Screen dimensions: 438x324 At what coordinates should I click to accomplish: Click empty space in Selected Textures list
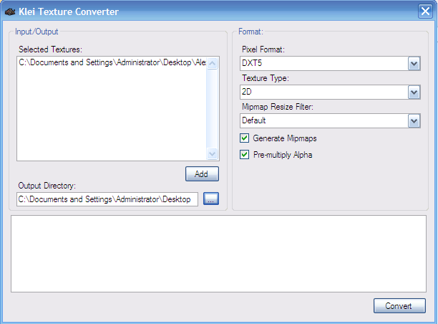pyautogui.click(x=112, y=115)
